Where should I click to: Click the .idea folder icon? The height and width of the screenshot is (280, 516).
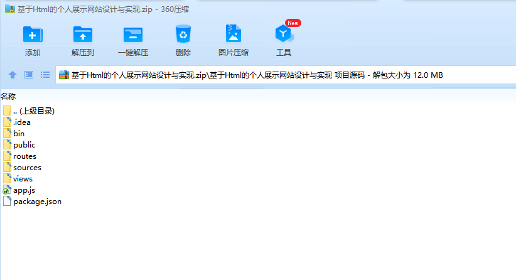point(7,122)
